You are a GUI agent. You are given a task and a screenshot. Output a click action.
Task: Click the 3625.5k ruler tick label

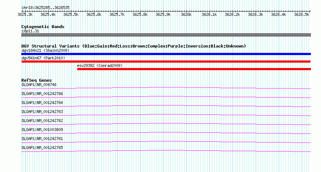(71, 14)
